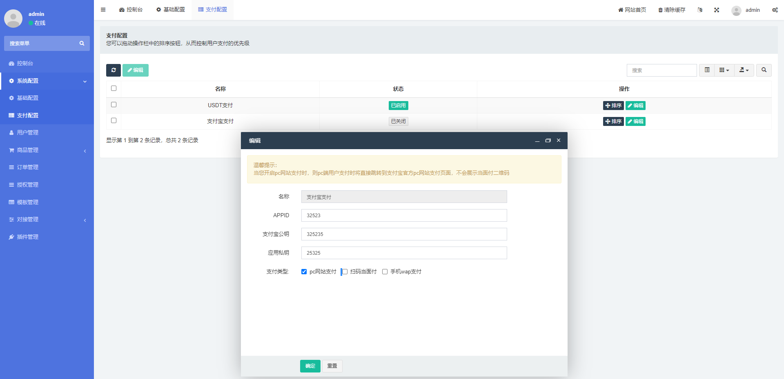Screen dimensions: 784x379
Task: Minimize the 编辑 dialog
Action: pyautogui.click(x=537, y=141)
